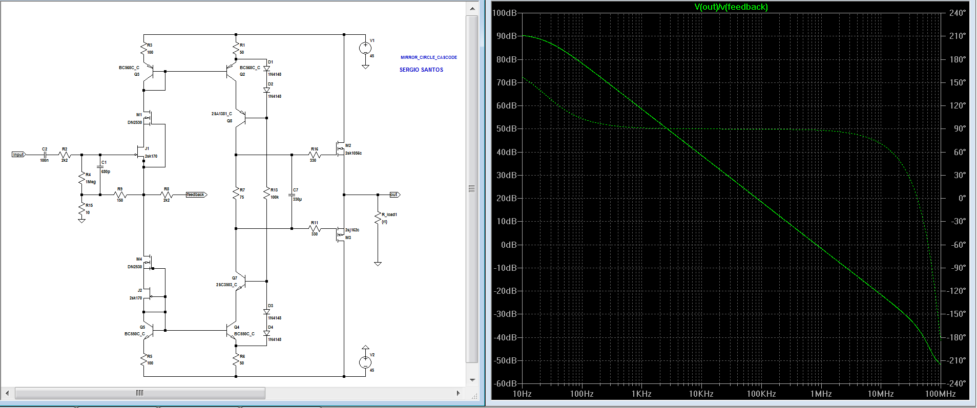Click the schematic vertical scrollbar thumb

(x=472, y=189)
